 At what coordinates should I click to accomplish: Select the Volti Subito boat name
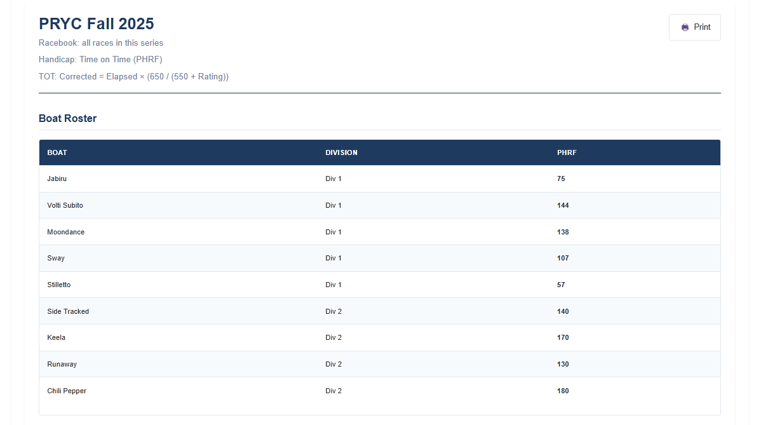65,206
